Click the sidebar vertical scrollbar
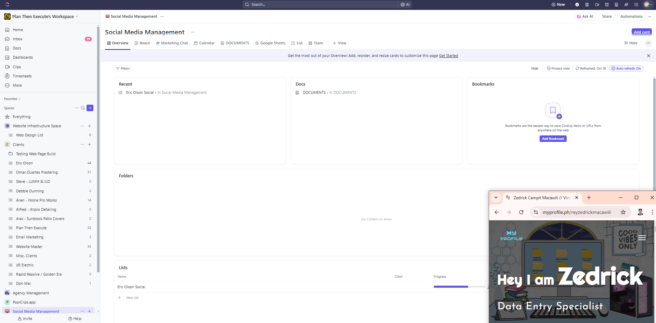This screenshot has width=656, height=323. pyautogui.click(x=98, y=150)
